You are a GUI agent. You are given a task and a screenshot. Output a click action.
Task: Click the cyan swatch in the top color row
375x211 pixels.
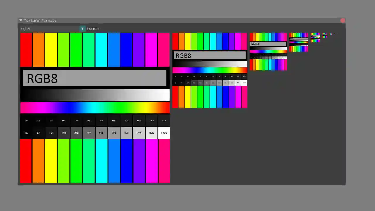coord(101,49)
